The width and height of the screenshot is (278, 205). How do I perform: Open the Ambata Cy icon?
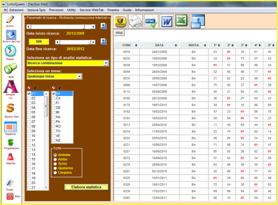(x=11, y=87)
